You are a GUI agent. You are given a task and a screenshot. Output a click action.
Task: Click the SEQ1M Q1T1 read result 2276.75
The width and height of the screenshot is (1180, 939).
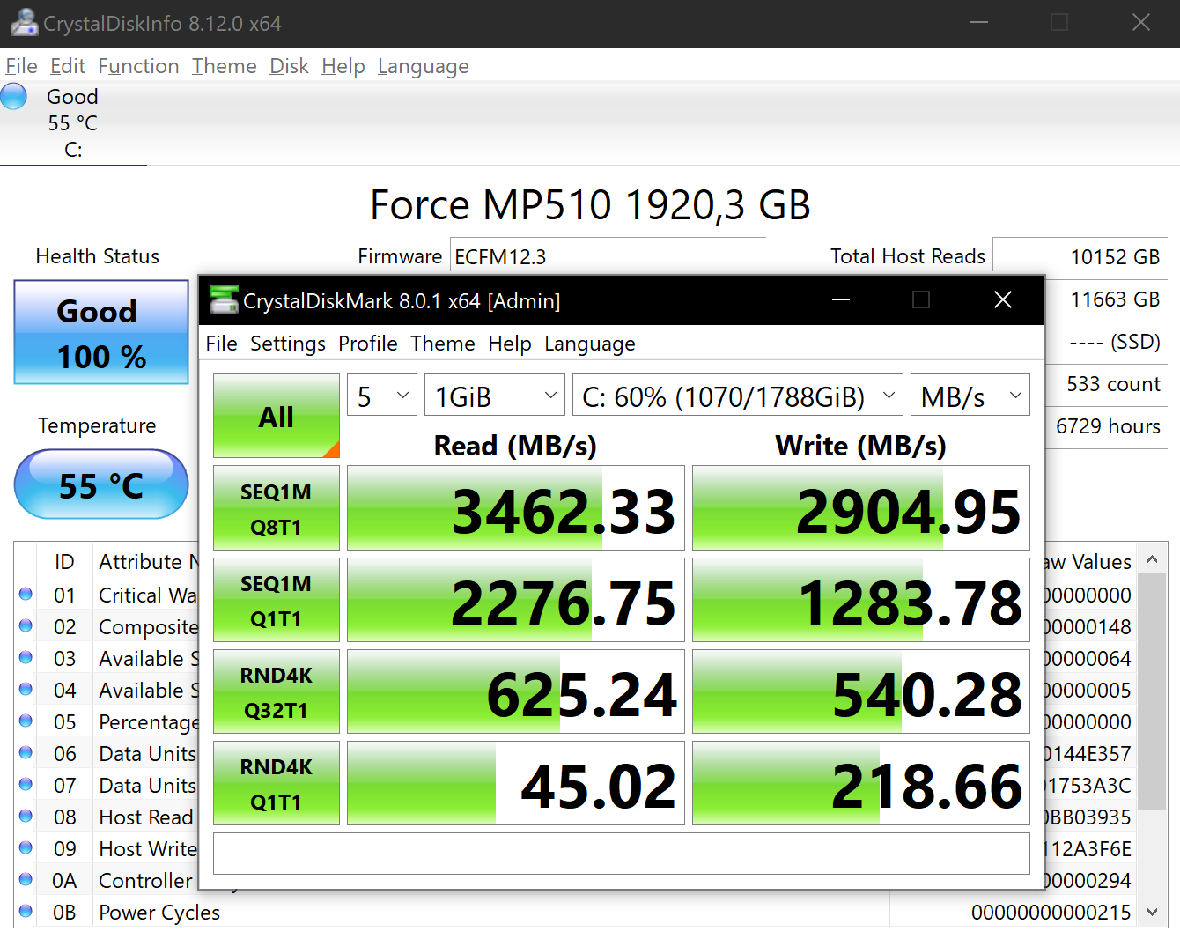point(516,600)
